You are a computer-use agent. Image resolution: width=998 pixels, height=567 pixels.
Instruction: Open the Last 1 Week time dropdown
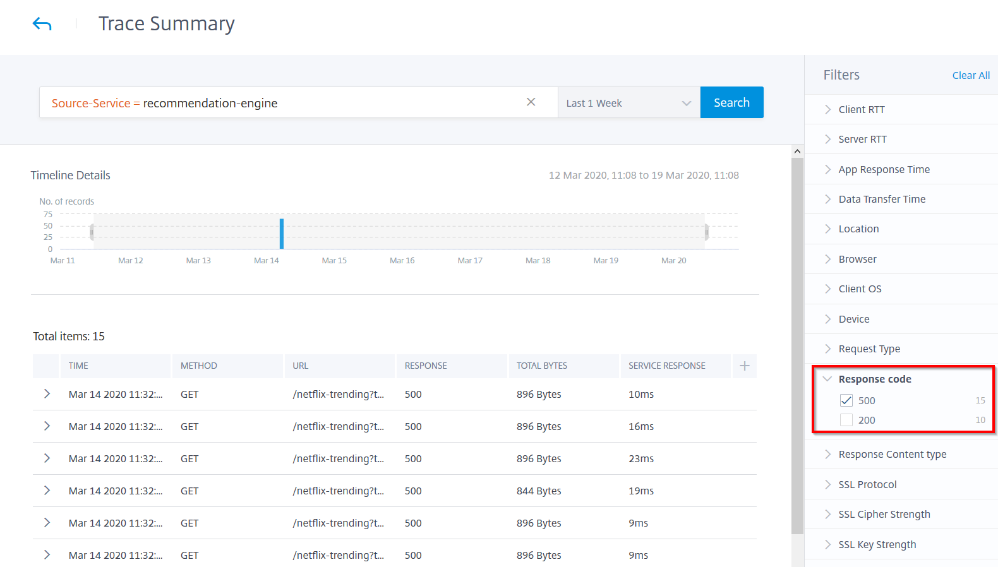pyautogui.click(x=629, y=102)
